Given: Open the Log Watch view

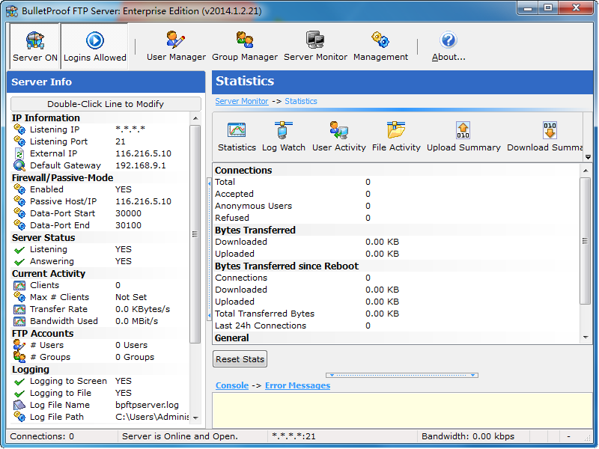Looking at the screenshot, I should [283, 137].
